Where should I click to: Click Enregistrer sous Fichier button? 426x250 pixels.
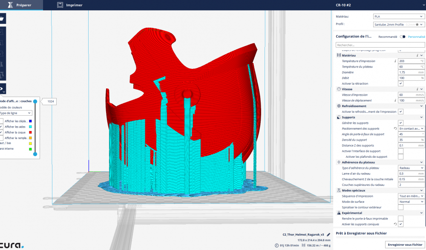405,244
